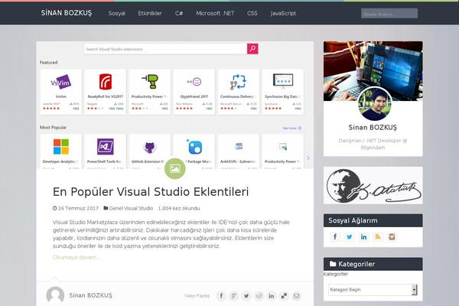Open the JavaScript menu item

tap(283, 14)
